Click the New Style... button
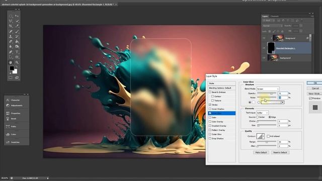This screenshot has height=181, width=322. tap(314, 94)
